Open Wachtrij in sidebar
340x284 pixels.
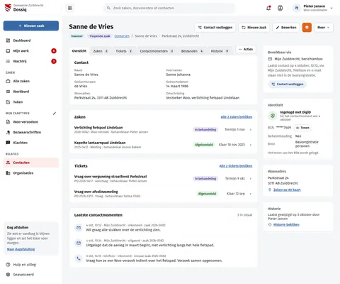pos(31,61)
